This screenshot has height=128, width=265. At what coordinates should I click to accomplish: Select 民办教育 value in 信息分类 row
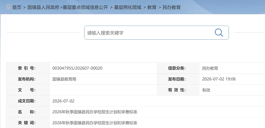[x=210, y=68]
